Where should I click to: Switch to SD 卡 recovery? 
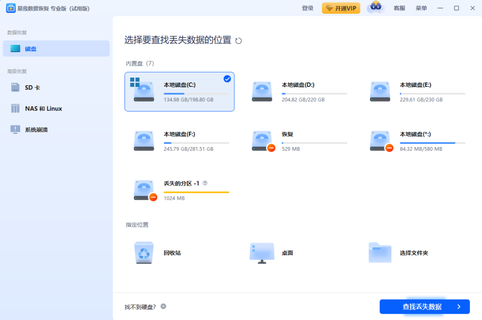(x=56, y=87)
